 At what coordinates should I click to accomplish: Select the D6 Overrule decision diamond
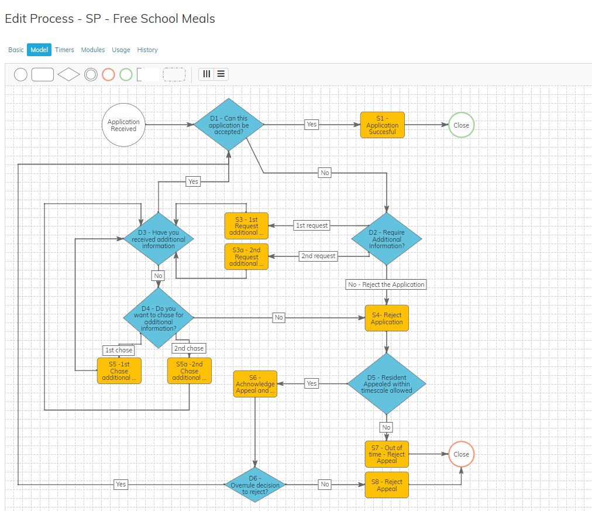point(255,485)
